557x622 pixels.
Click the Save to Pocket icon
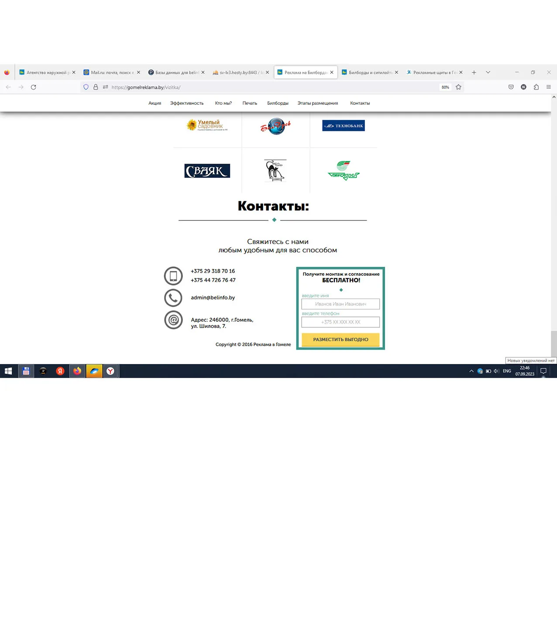[511, 87]
